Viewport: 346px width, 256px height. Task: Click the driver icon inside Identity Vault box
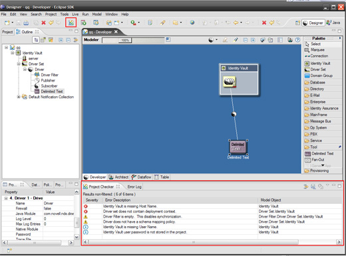pos(230,82)
